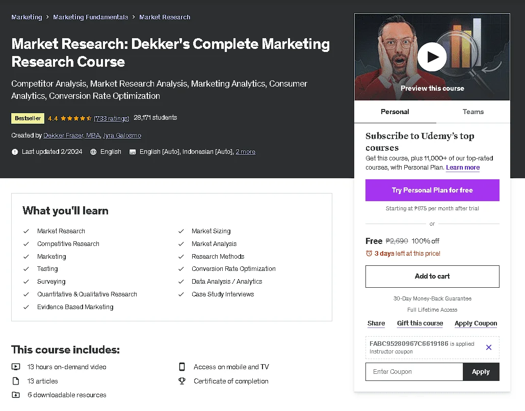Open instructor Dekker Fraser, MBA profile
This screenshot has width=525, height=411.
72,135
